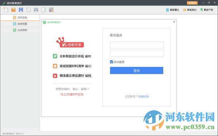Save with the blue floppy disk icon

tap(21, 9)
